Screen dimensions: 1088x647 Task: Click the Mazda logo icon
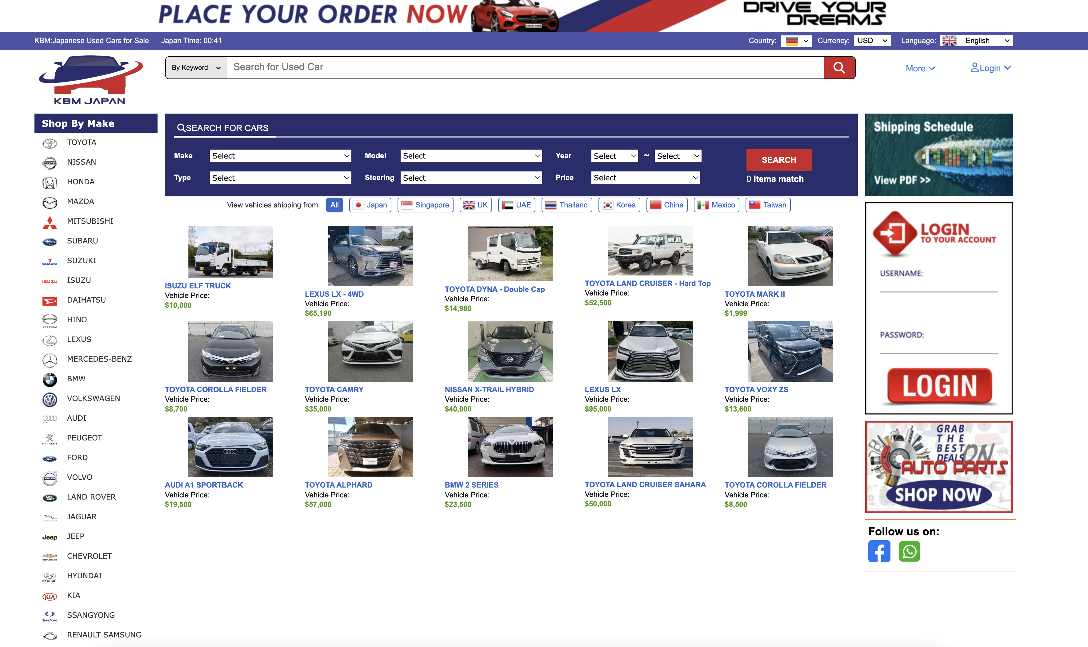[50, 202]
